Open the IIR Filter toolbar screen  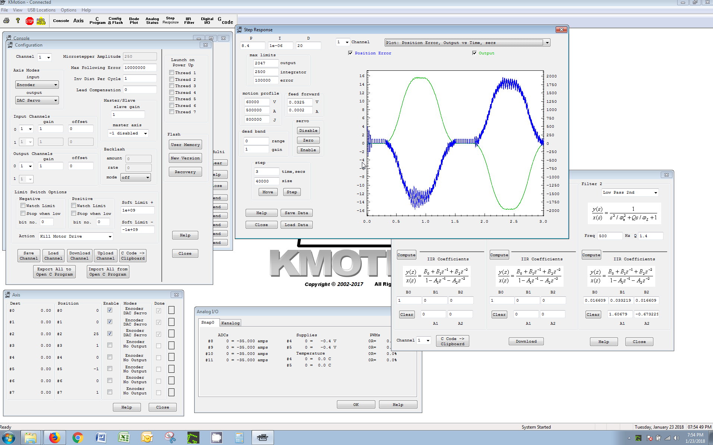189,21
